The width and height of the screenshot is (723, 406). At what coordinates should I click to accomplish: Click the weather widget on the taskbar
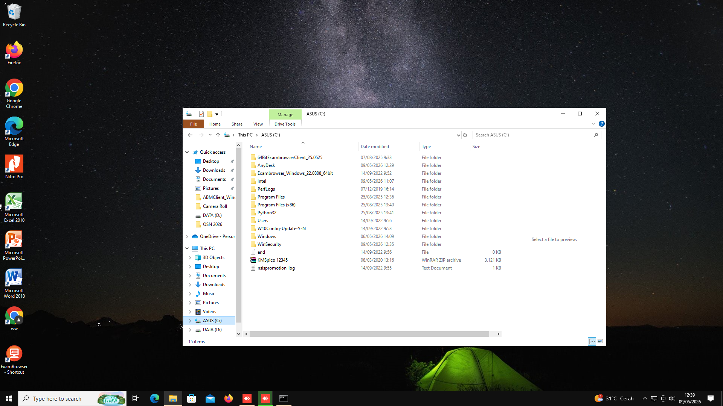614,398
